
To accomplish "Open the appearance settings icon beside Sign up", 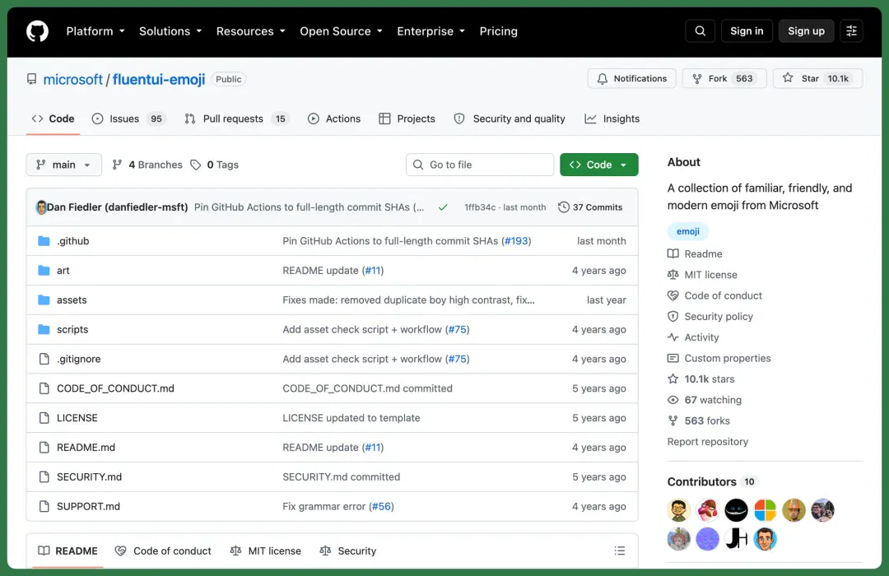I will pos(851,31).
